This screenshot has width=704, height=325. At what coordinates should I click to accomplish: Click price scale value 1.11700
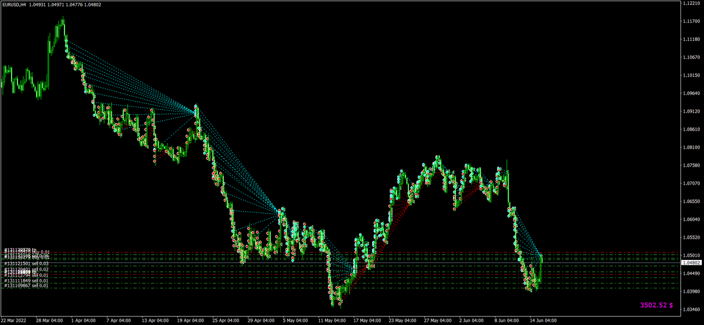pos(691,21)
